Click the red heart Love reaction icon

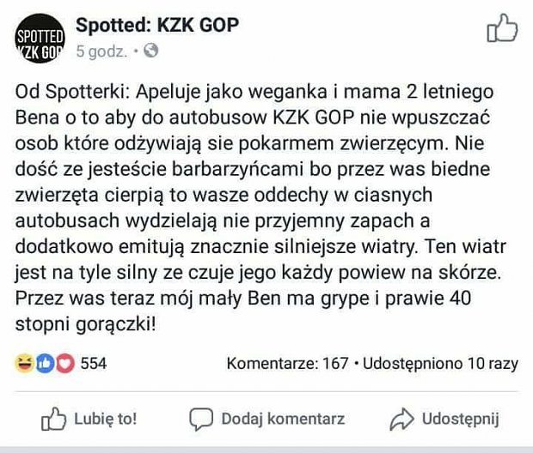tap(65, 364)
